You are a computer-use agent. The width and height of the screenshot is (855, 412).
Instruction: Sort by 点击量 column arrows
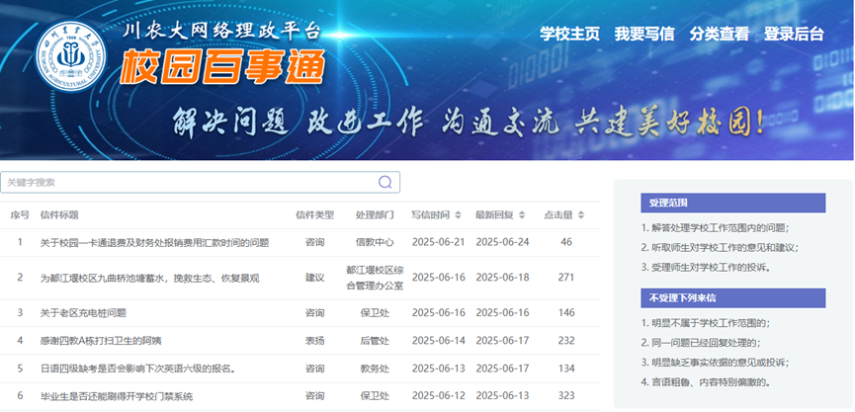point(581,215)
